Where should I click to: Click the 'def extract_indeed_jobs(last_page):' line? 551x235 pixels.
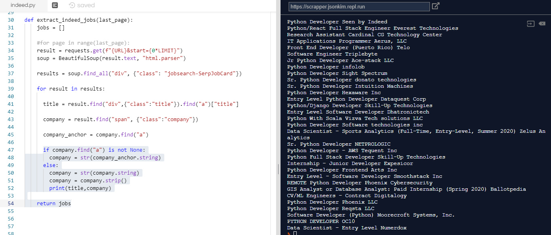pos(78,20)
